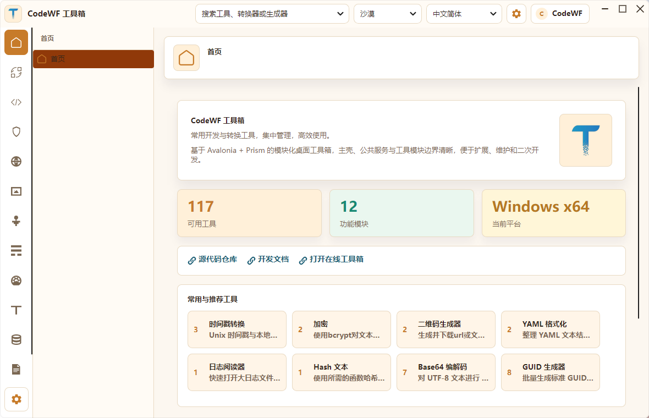Open the converter module with the arrows-and-squares icon
The width and height of the screenshot is (649, 418).
point(16,73)
